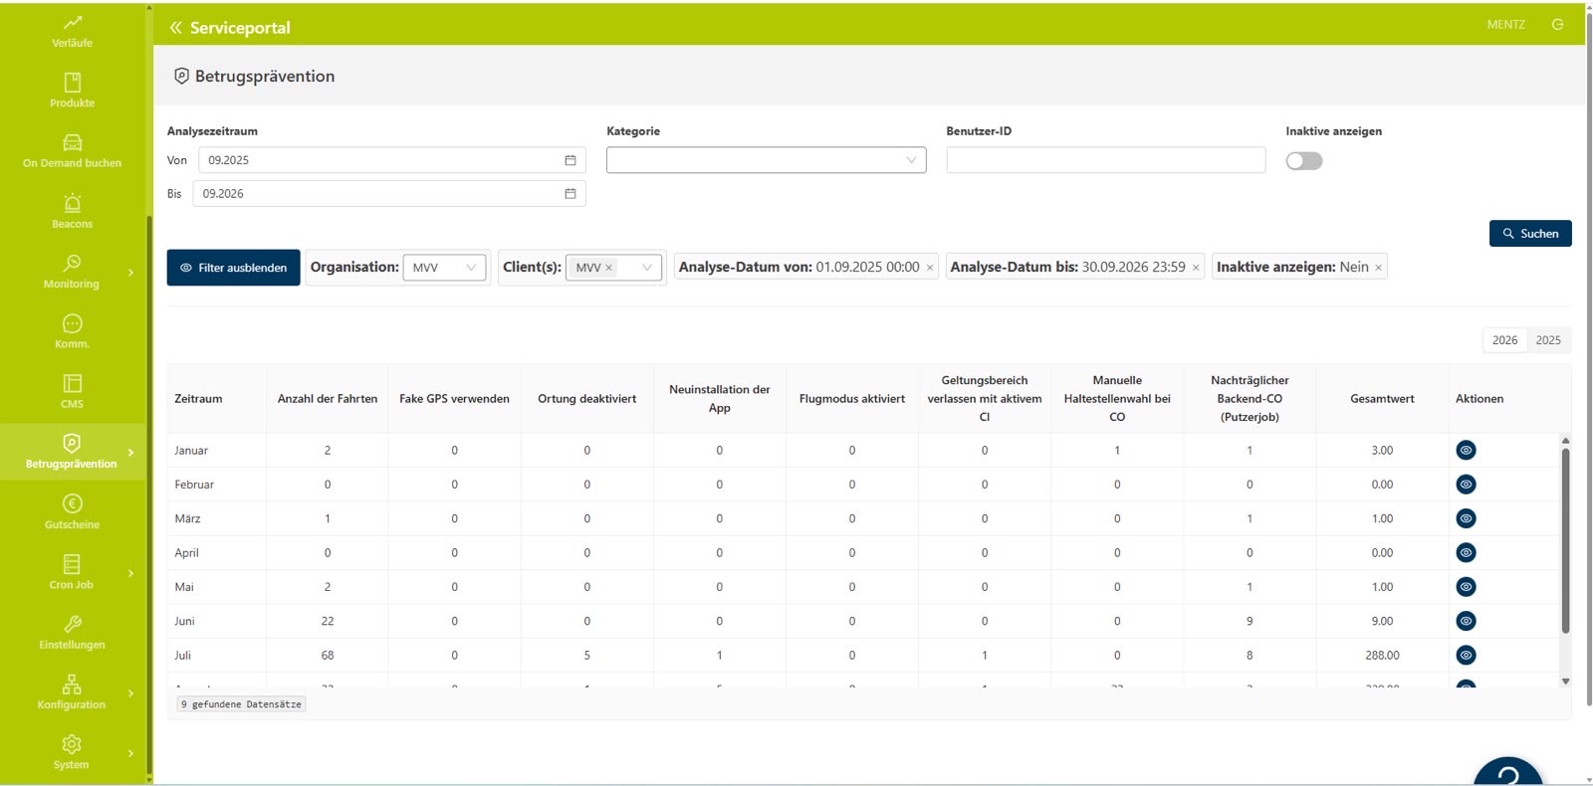Switch to the 2025 tab
Image resolution: width=1593 pixels, height=786 pixels.
point(1548,340)
